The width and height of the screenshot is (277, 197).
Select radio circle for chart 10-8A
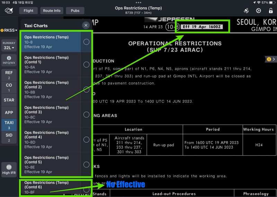tap(86, 65)
